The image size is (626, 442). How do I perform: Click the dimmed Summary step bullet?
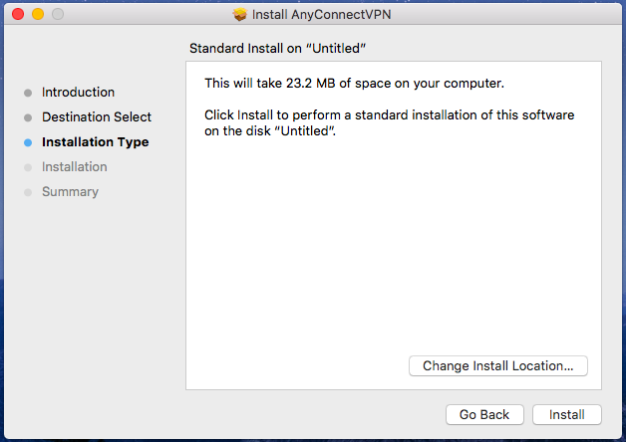28,192
